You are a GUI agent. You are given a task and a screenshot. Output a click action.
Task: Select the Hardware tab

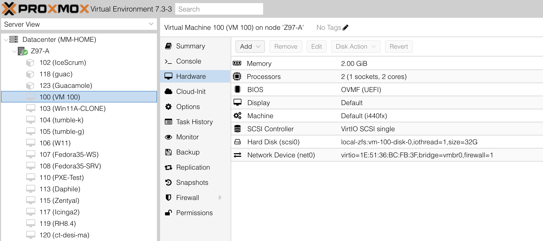(x=195, y=76)
